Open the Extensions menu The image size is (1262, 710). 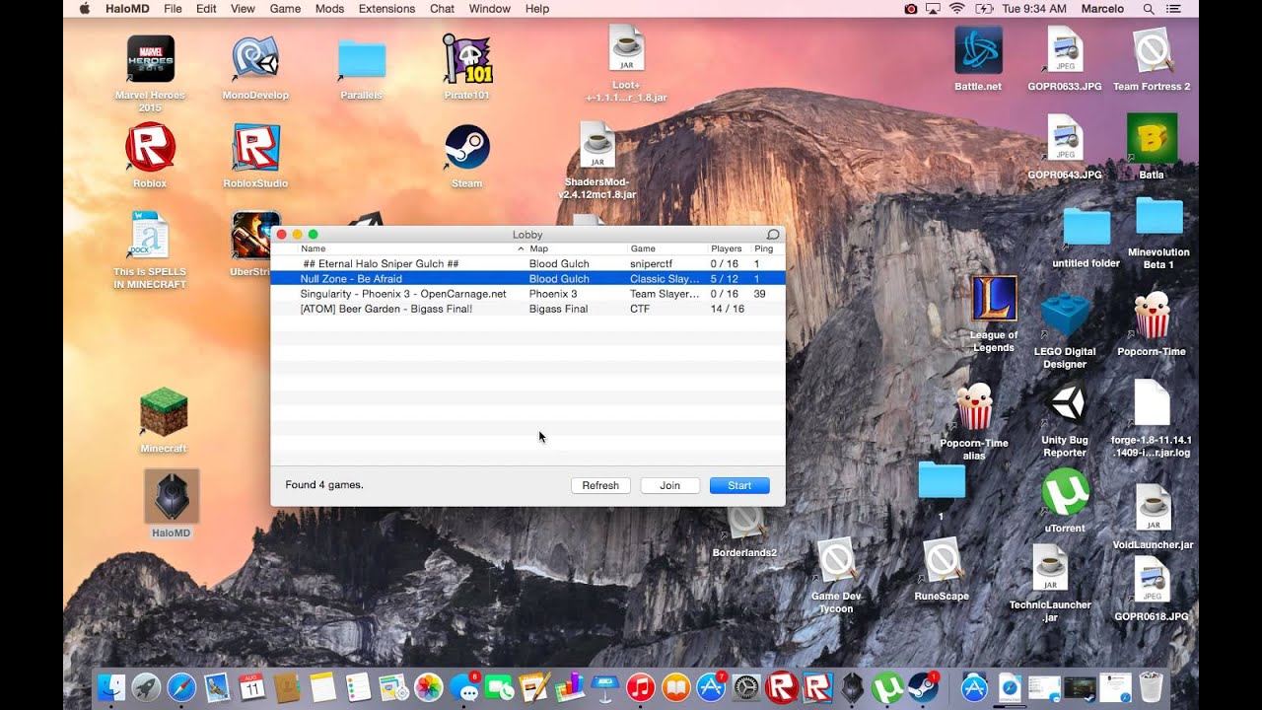point(386,9)
